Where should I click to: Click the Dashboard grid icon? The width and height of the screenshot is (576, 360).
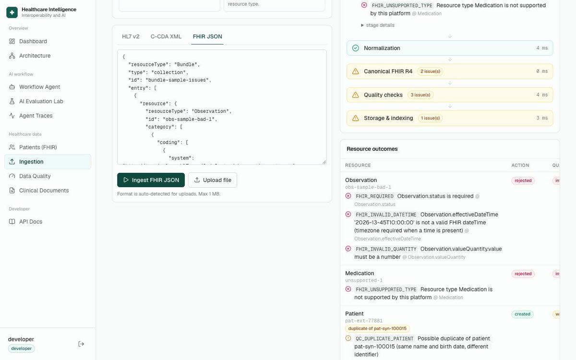click(12, 41)
